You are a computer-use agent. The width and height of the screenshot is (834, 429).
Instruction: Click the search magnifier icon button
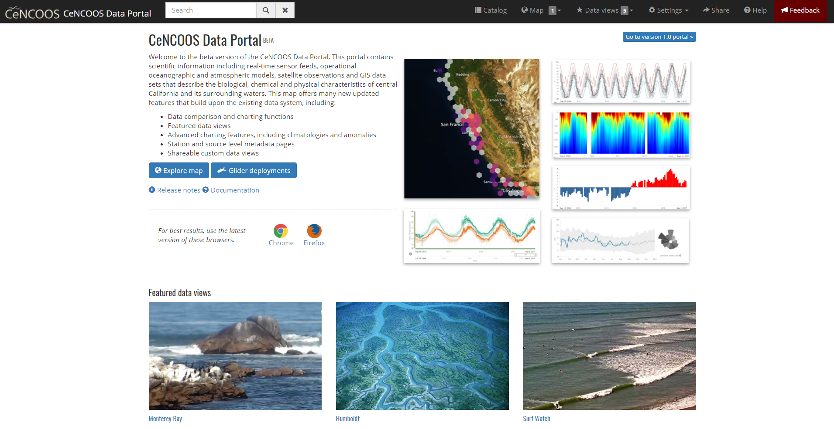coord(266,10)
